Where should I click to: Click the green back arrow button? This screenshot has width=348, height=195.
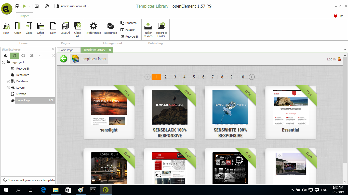[63, 59]
